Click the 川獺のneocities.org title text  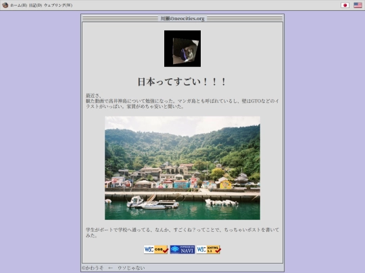(182, 18)
